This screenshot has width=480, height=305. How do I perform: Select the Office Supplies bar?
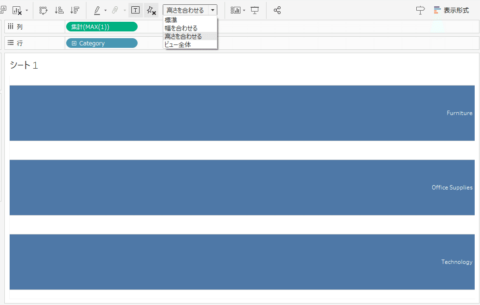coord(242,188)
